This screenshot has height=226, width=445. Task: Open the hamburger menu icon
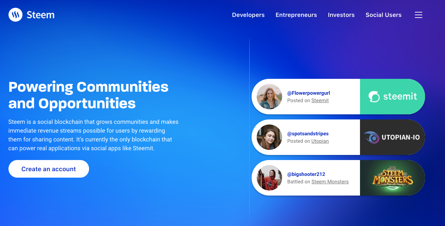[419, 15]
